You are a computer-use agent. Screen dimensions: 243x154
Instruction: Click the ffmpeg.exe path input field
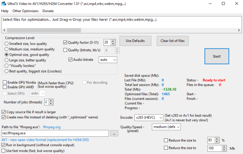55,133
